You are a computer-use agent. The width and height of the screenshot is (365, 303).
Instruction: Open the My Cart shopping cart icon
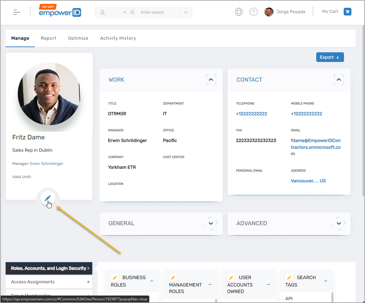[347, 12]
